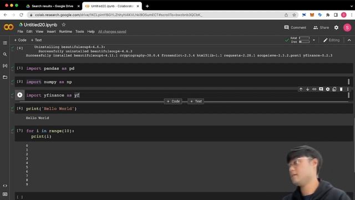The height and width of the screenshot is (200, 355).
Task: Click the browser address bar URL
Action: click(119, 15)
